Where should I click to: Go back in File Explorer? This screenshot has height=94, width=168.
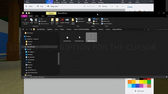pos(23,29)
